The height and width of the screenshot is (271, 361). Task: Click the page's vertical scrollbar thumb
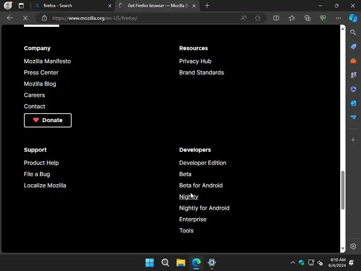343,190
